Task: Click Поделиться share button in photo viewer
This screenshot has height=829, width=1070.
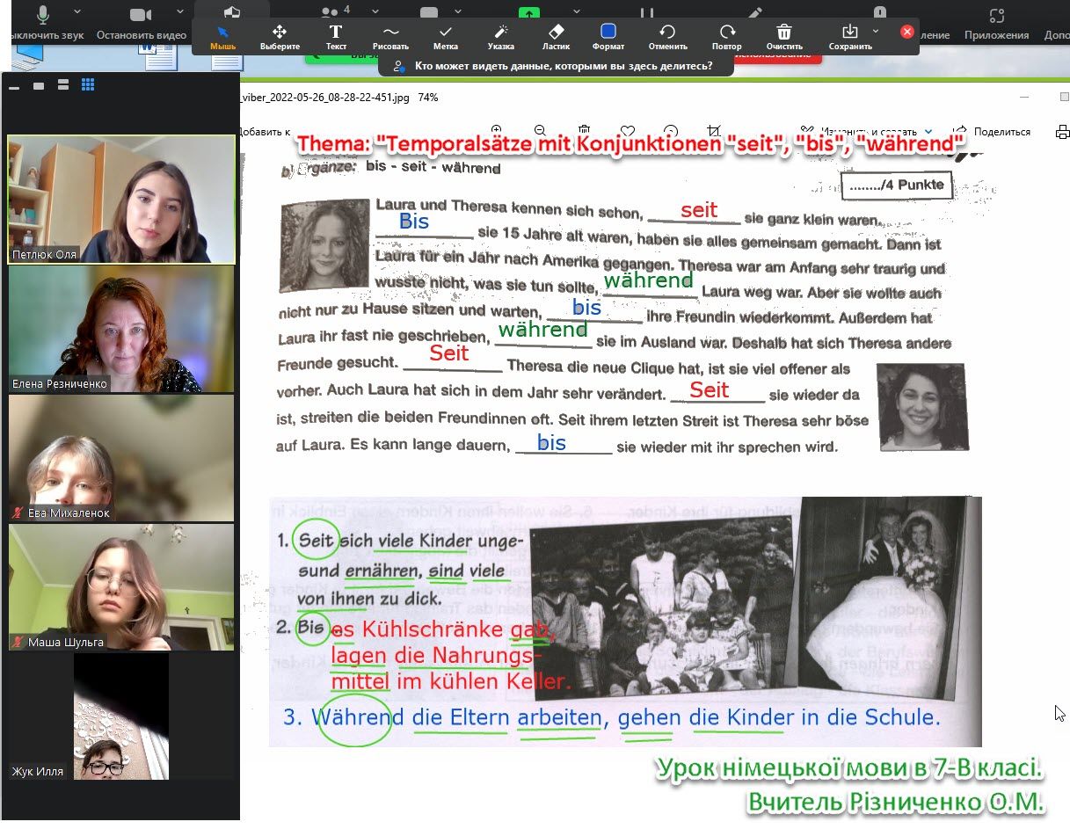Action: (994, 132)
